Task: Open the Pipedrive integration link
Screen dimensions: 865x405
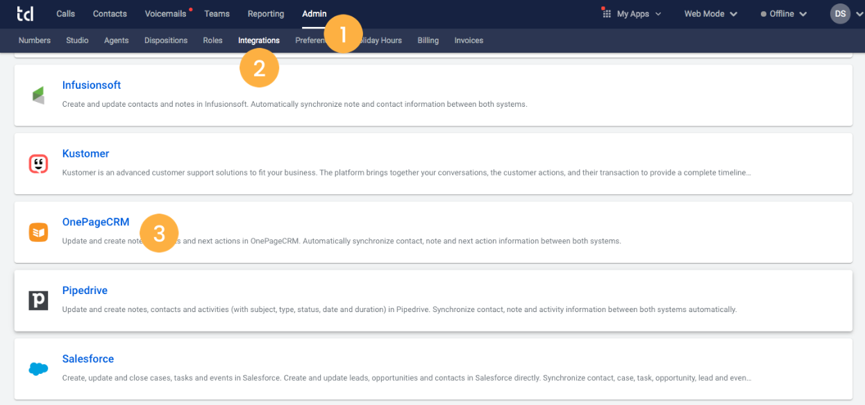Action: pos(85,290)
